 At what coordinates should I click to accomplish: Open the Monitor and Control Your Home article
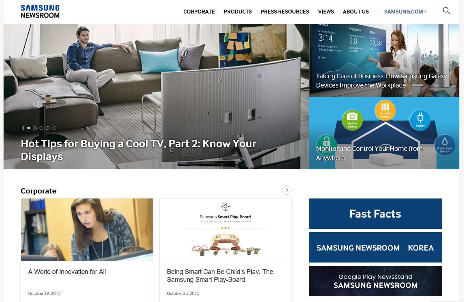[369, 153]
